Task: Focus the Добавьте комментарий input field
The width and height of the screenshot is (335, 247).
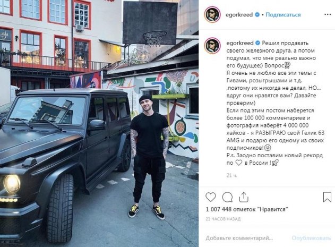Action: (x=239, y=238)
